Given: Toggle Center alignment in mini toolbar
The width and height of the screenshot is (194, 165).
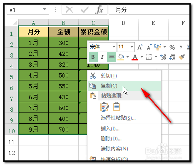Looking at the screenshot, I should point(112,57).
